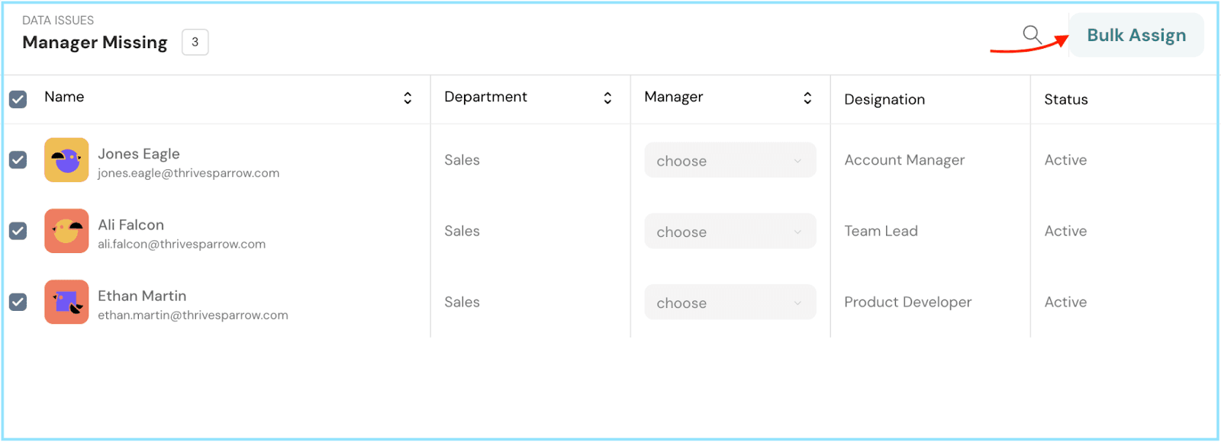1221x442 pixels.
Task: Click the search magnifier icon
Action: pyautogui.click(x=1032, y=34)
